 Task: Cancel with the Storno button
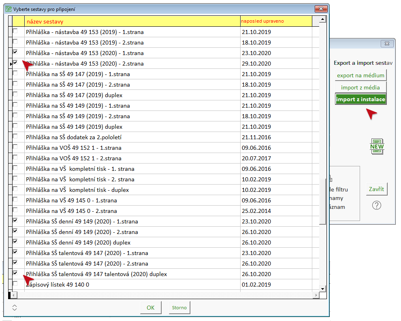coord(179,308)
